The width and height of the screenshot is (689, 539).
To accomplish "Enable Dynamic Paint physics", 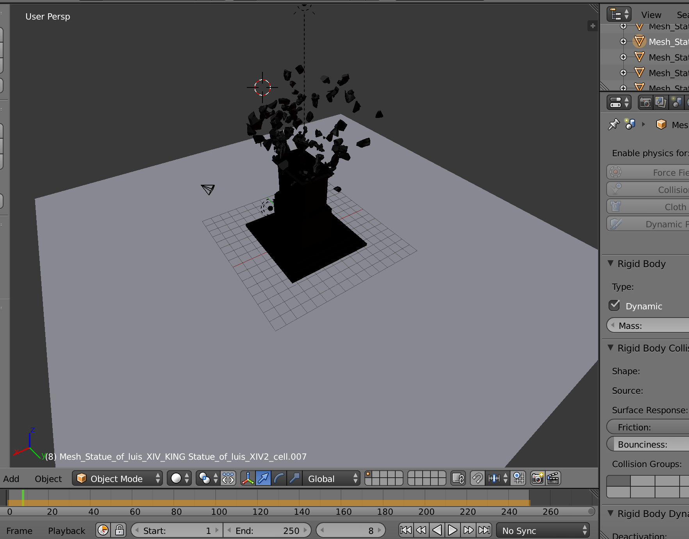I will pyautogui.click(x=648, y=224).
